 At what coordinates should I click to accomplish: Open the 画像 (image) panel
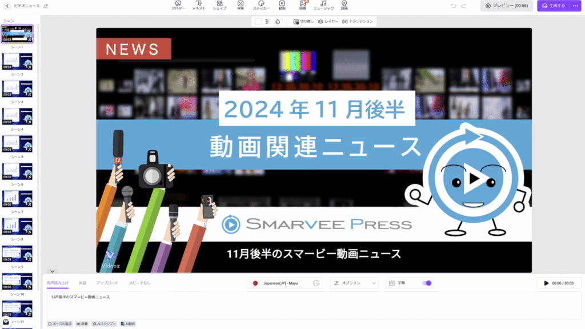pos(302,7)
